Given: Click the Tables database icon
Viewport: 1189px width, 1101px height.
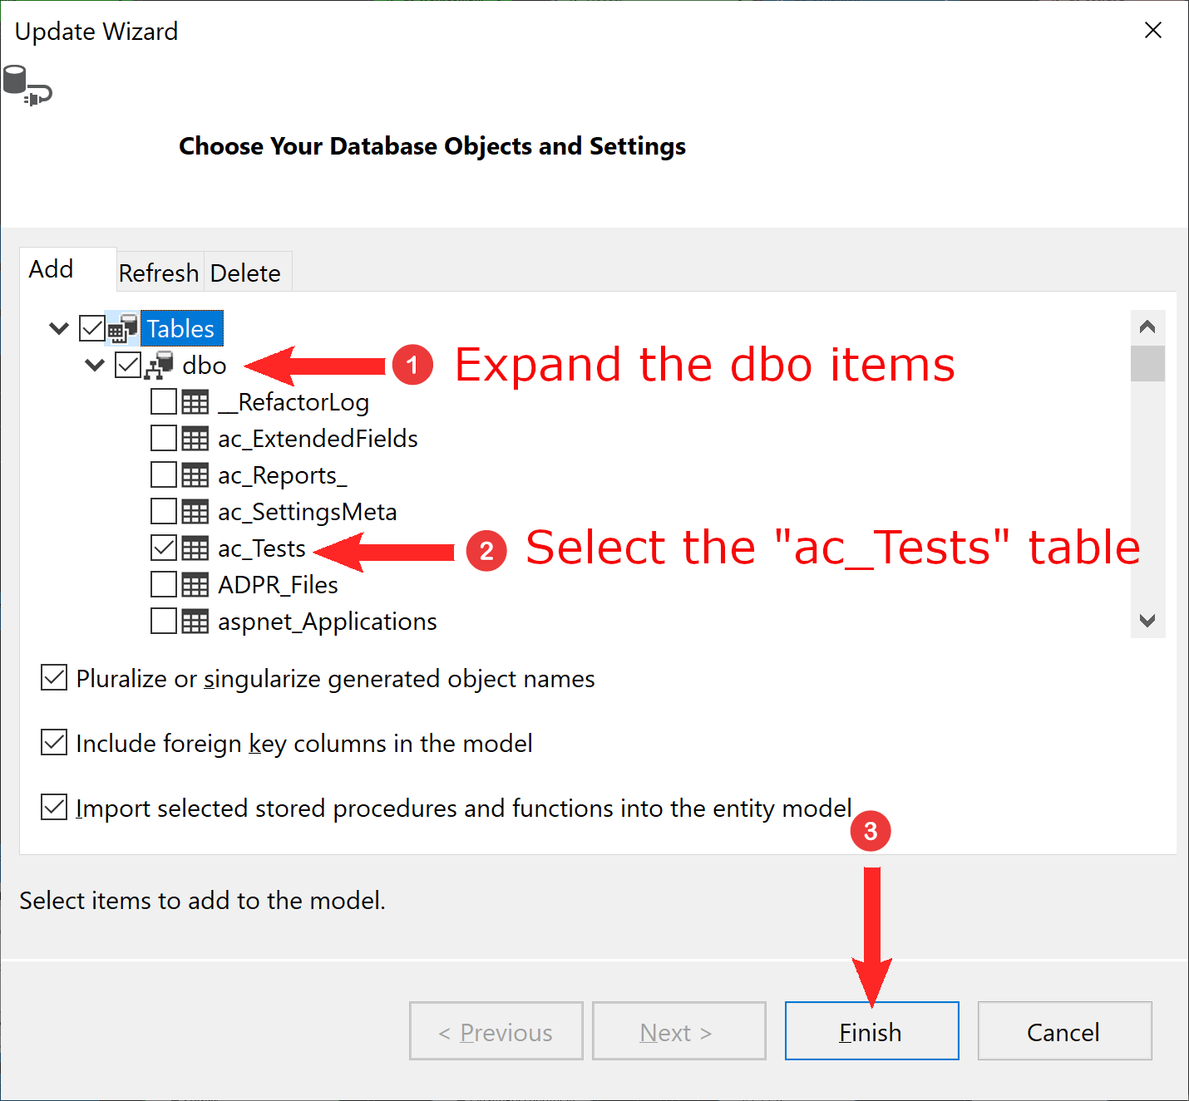Looking at the screenshot, I should click(122, 329).
